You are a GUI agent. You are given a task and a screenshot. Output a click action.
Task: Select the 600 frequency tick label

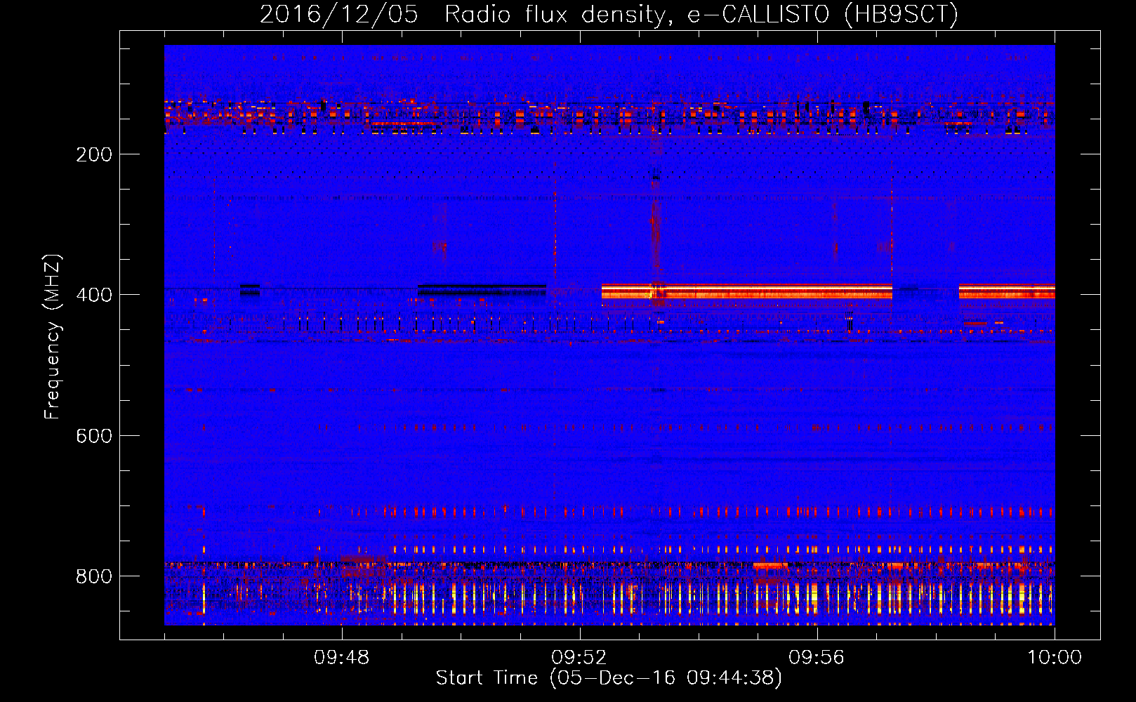pyautogui.click(x=94, y=436)
